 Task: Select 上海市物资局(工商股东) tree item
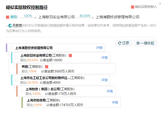pyautogui.click(x=44, y=100)
